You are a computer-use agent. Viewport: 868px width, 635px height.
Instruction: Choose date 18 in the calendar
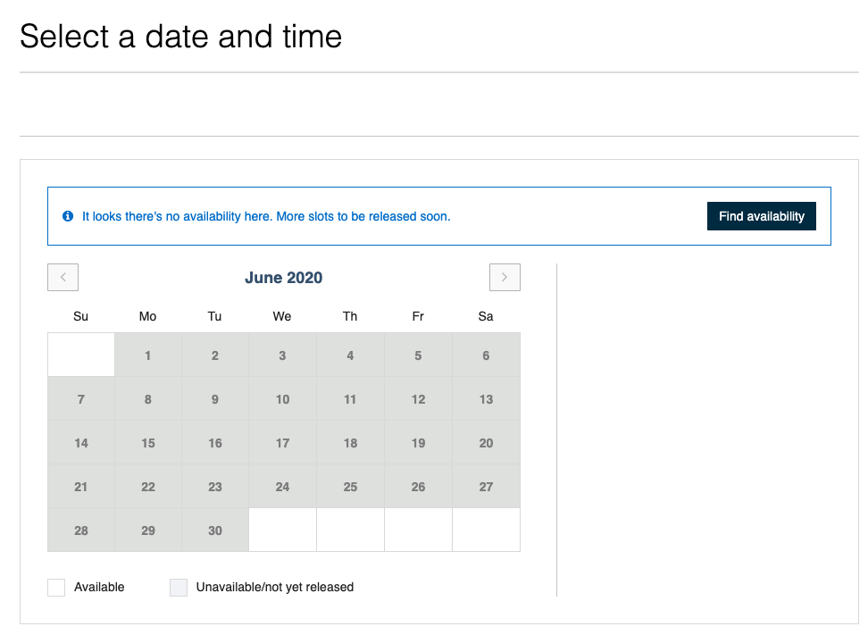[x=350, y=443]
